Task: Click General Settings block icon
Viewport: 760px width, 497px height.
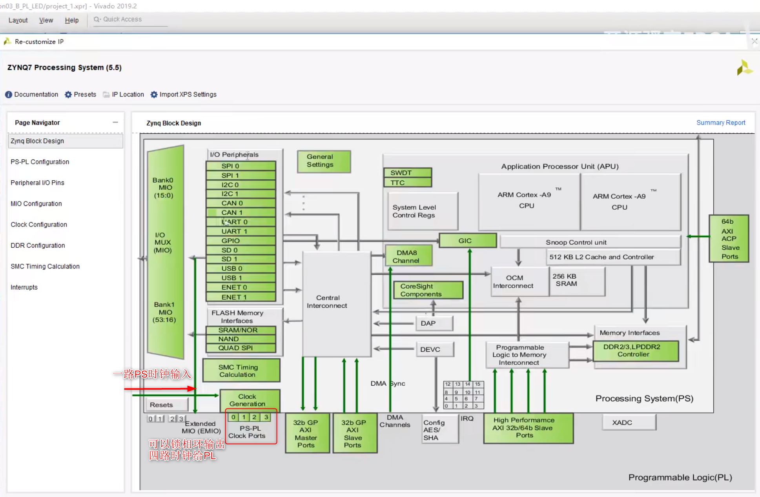Action: (x=321, y=160)
